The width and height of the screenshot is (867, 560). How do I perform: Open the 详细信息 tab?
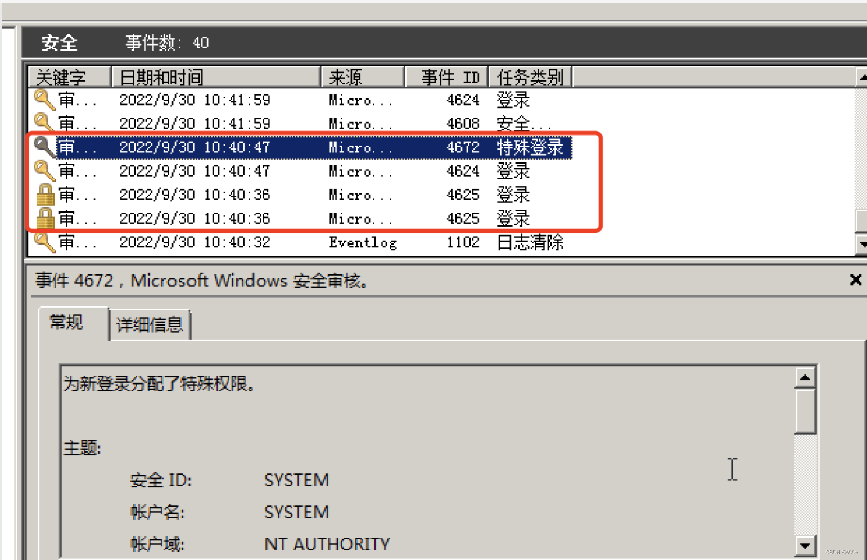click(150, 324)
